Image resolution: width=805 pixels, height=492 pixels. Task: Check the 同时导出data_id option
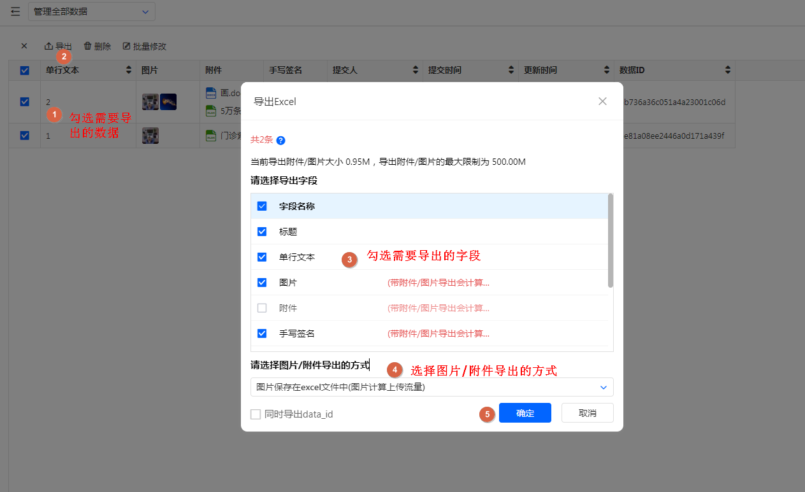(256, 414)
